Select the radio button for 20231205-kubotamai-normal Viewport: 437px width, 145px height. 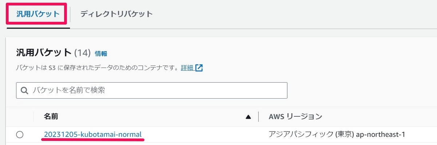point(20,135)
